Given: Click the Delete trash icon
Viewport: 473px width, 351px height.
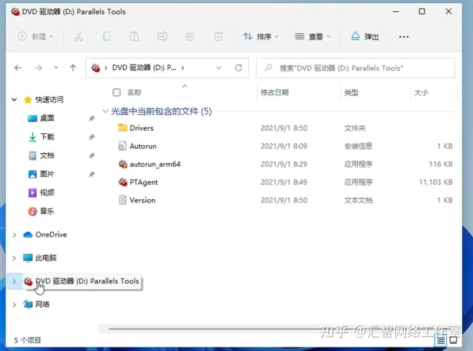Looking at the screenshot, I should click(x=218, y=37).
